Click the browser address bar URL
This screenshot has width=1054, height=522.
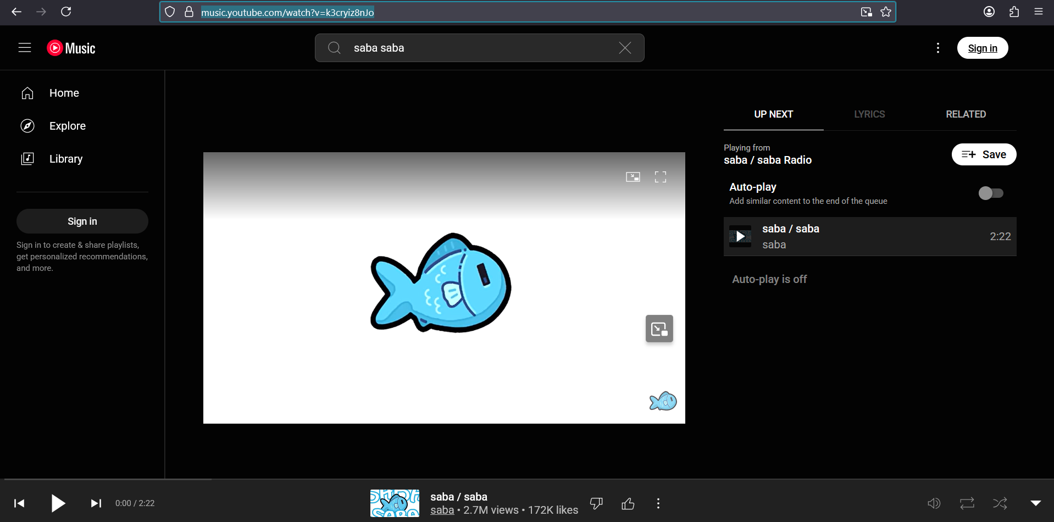287,12
